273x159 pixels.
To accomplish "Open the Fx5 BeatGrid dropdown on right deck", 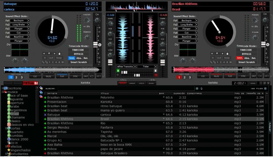I will pos(197,37).
